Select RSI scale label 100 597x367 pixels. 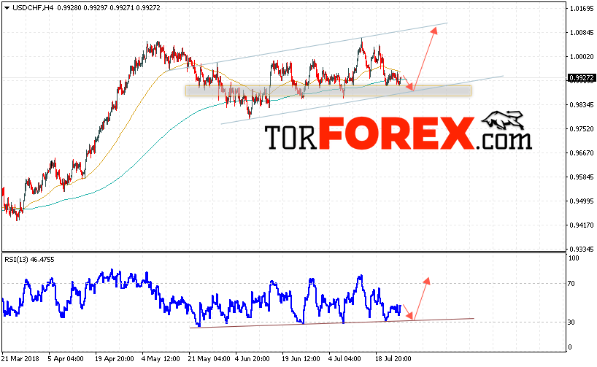(x=574, y=258)
